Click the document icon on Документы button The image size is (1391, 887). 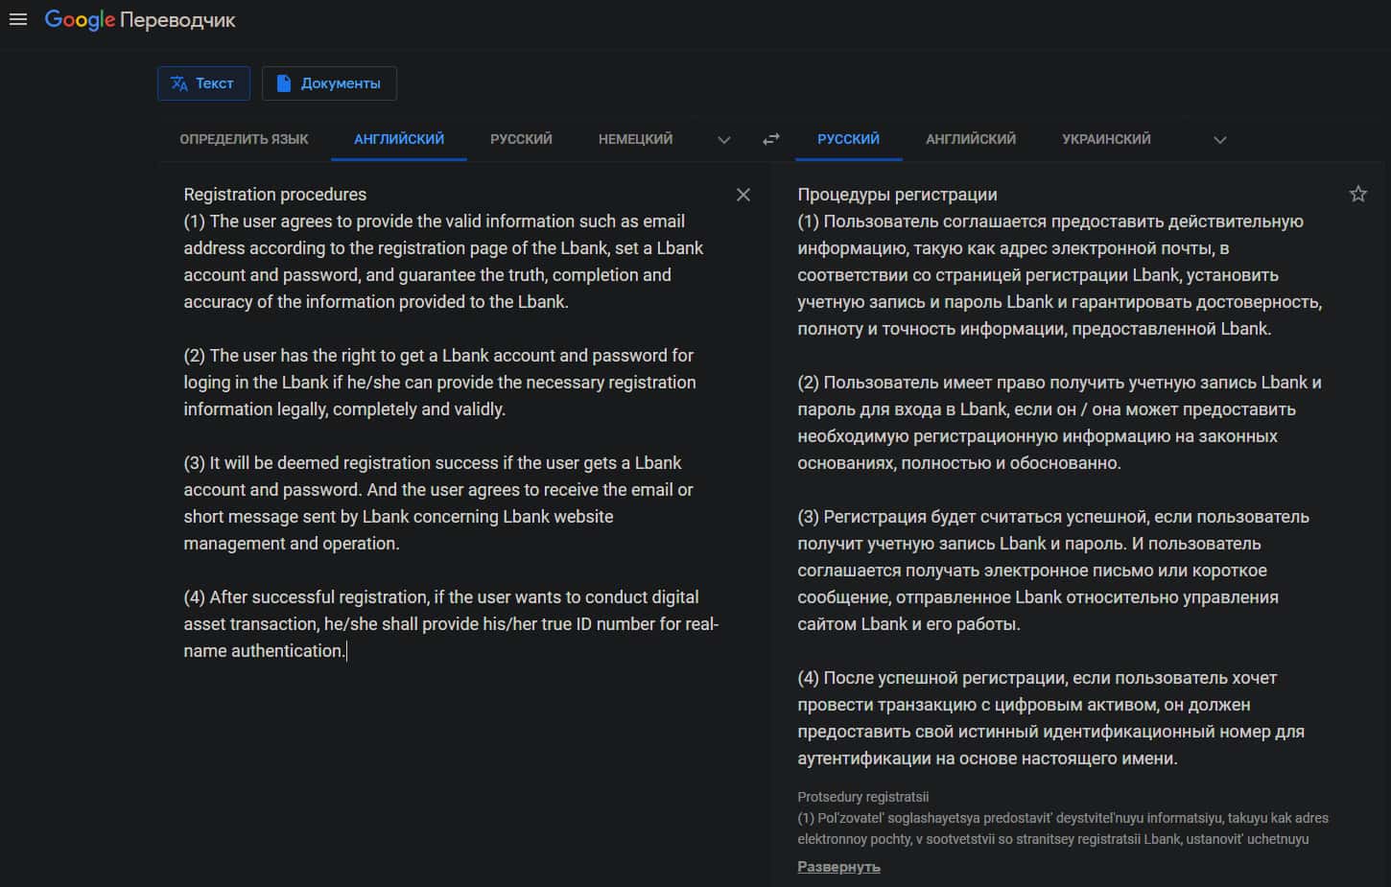(284, 83)
